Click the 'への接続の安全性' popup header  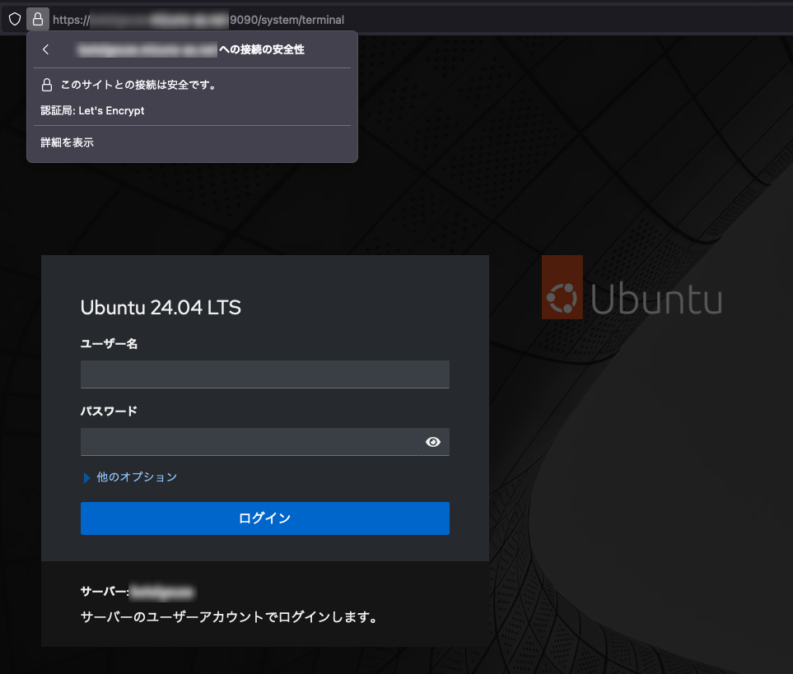pos(262,49)
